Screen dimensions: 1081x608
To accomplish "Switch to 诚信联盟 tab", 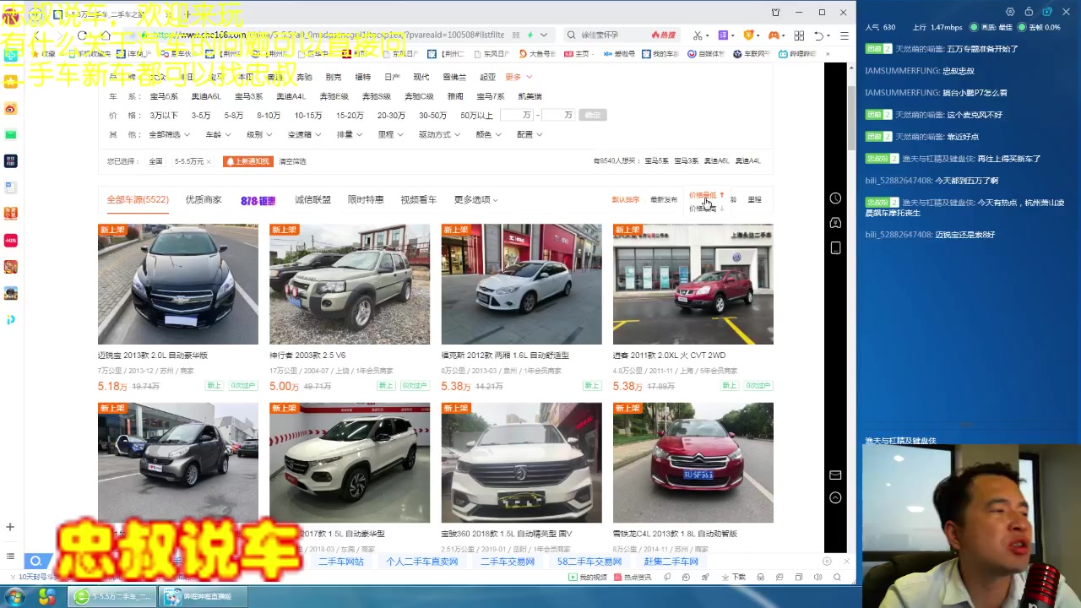I will pyautogui.click(x=312, y=200).
